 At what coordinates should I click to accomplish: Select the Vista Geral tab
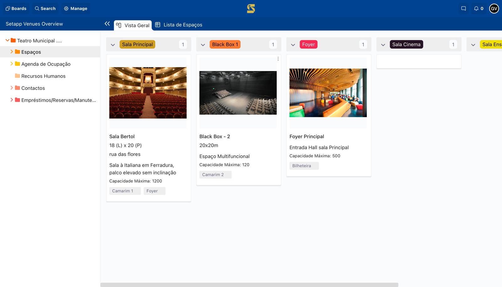pos(133,25)
